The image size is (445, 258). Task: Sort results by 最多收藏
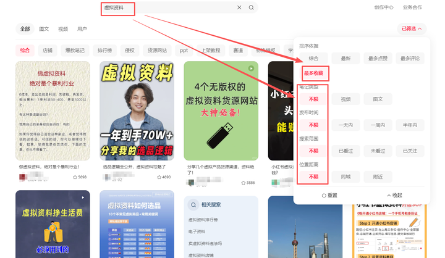pyautogui.click(x=313, y=73)
